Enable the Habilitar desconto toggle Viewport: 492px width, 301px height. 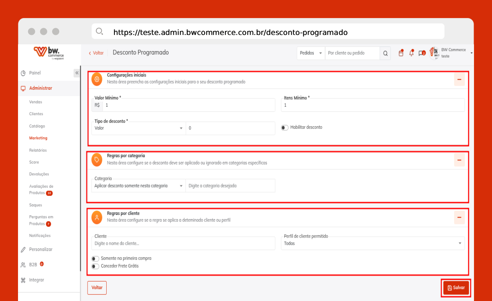[x=285, y=128]
